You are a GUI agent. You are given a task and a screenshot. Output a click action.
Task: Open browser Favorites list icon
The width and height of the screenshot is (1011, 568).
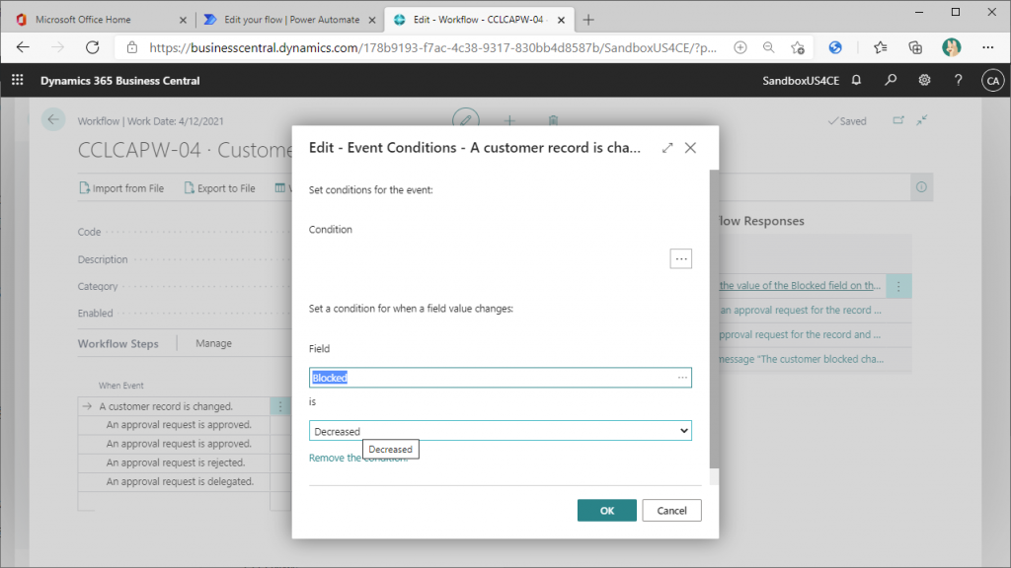coord(880,47)
